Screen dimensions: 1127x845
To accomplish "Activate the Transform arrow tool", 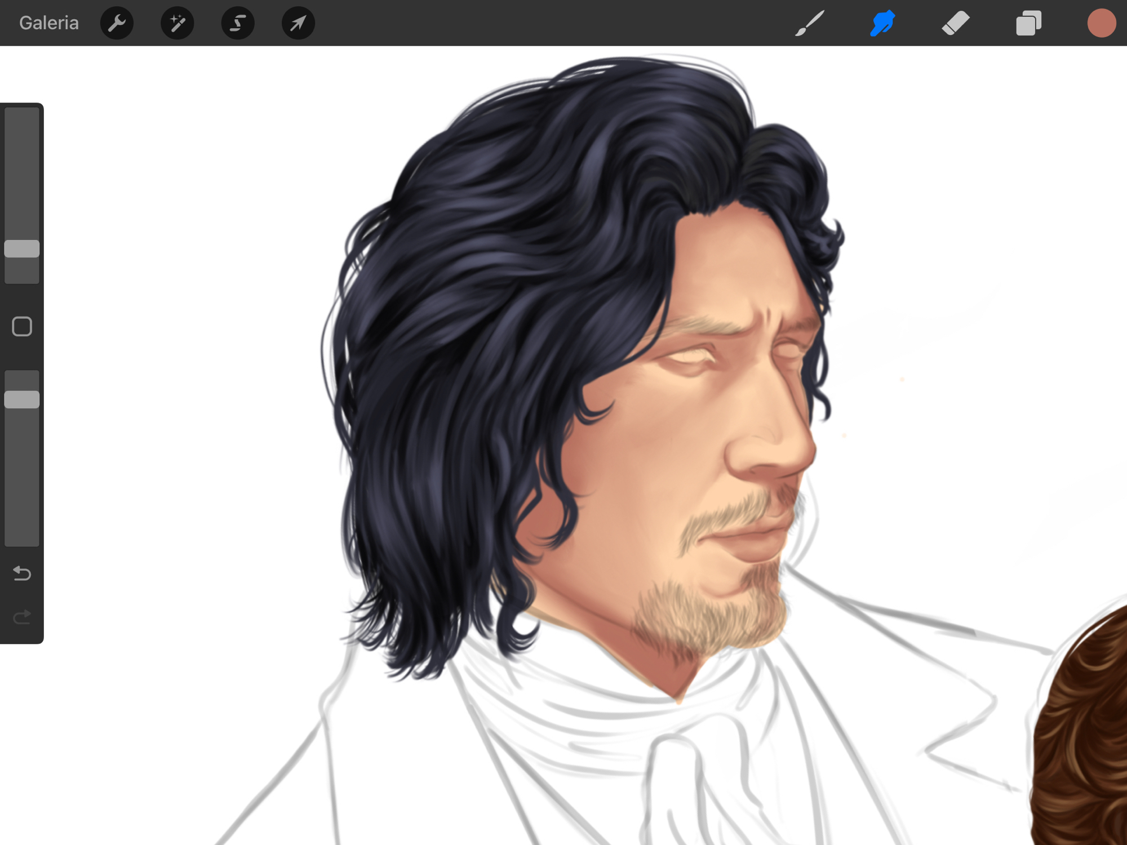I will click(x=298, y=23).
